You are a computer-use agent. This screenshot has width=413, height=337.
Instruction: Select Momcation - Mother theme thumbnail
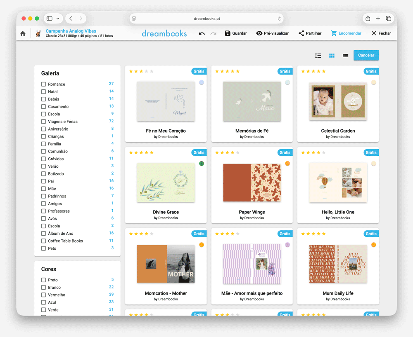(x=166, y=264)
